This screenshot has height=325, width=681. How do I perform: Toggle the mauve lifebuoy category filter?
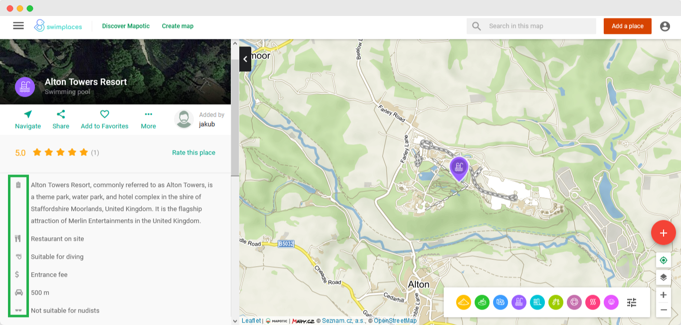tap(574, 302)
